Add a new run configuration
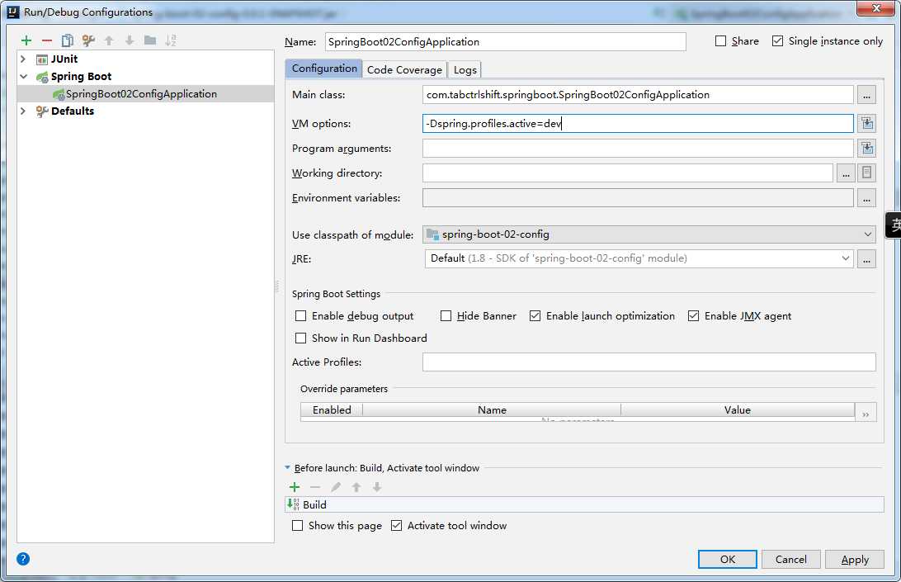901x582 pixels. coord(26,40)
